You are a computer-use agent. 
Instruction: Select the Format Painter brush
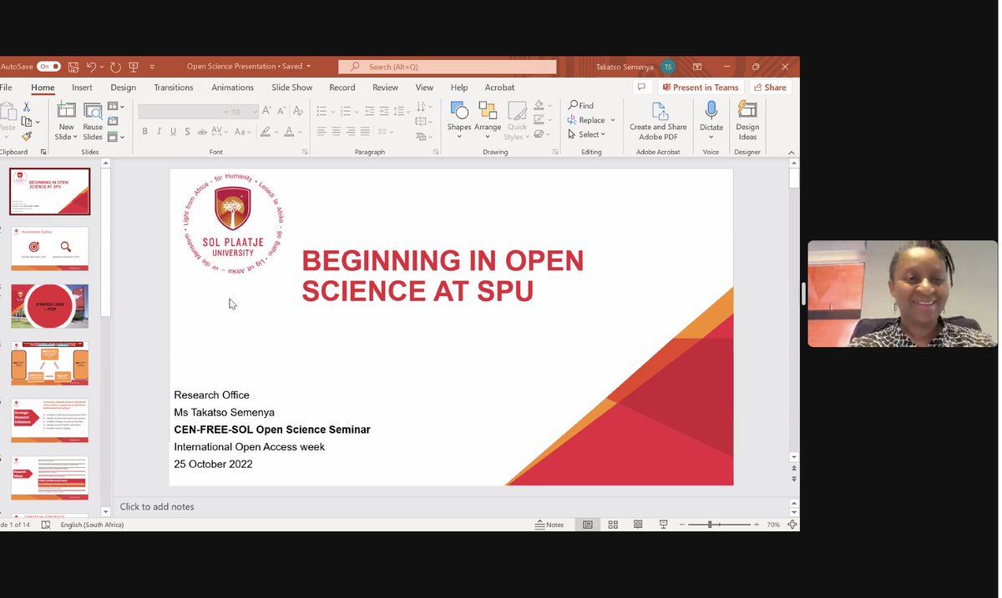pyautogui.click(x=27, y=136)
